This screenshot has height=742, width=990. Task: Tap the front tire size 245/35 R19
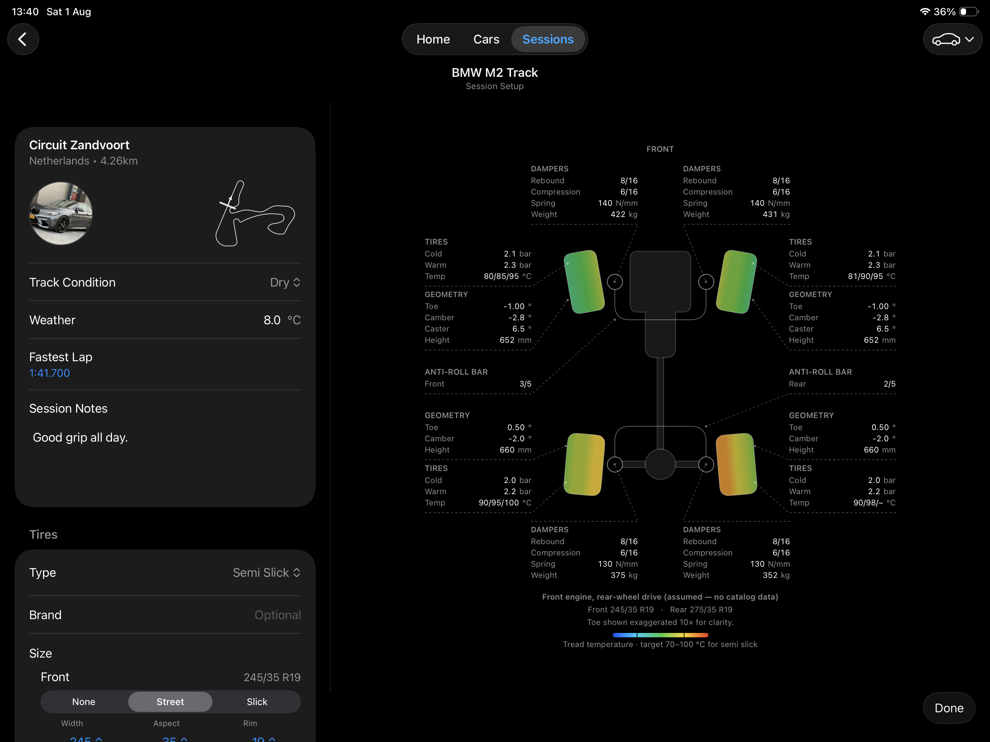tap(272, 677)
